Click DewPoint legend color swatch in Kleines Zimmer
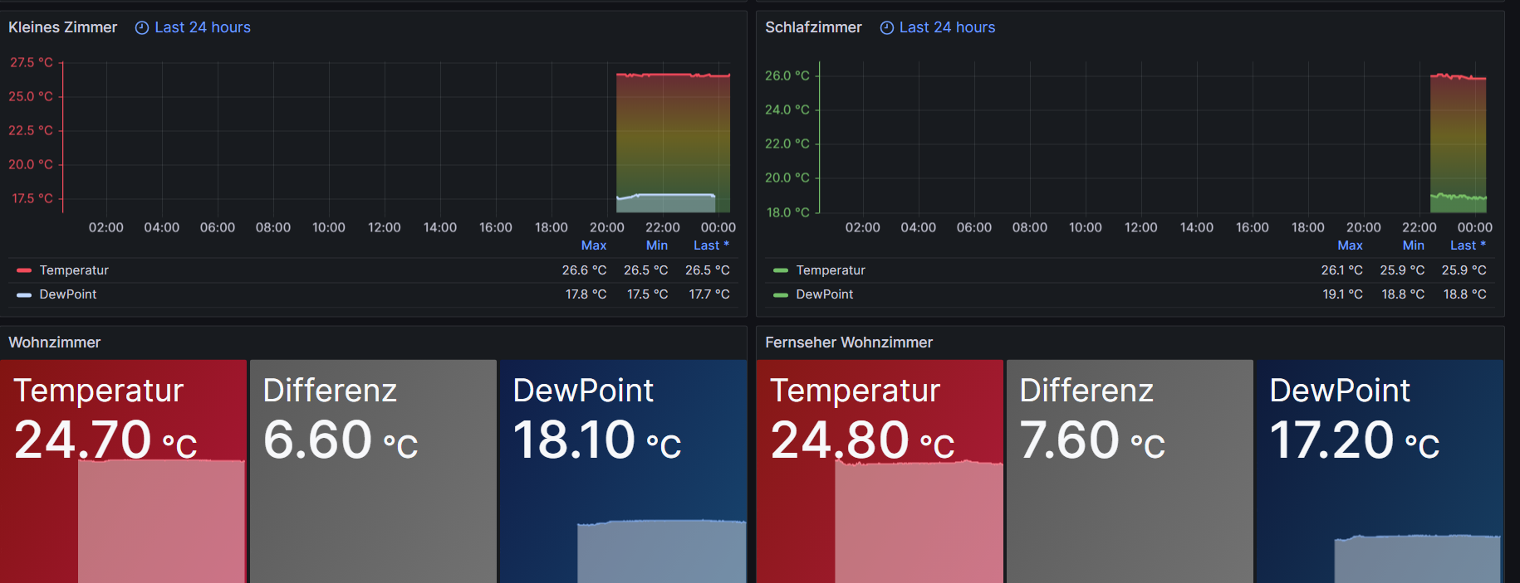The height and width of the screenshot is (583, 1520). coord(24,294)
